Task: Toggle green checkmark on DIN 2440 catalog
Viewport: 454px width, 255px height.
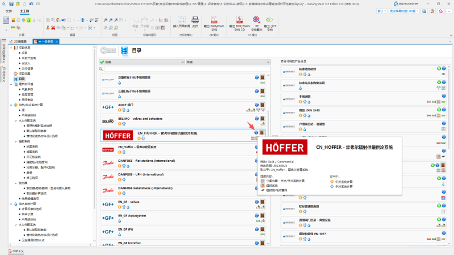Action: [439, 110]
